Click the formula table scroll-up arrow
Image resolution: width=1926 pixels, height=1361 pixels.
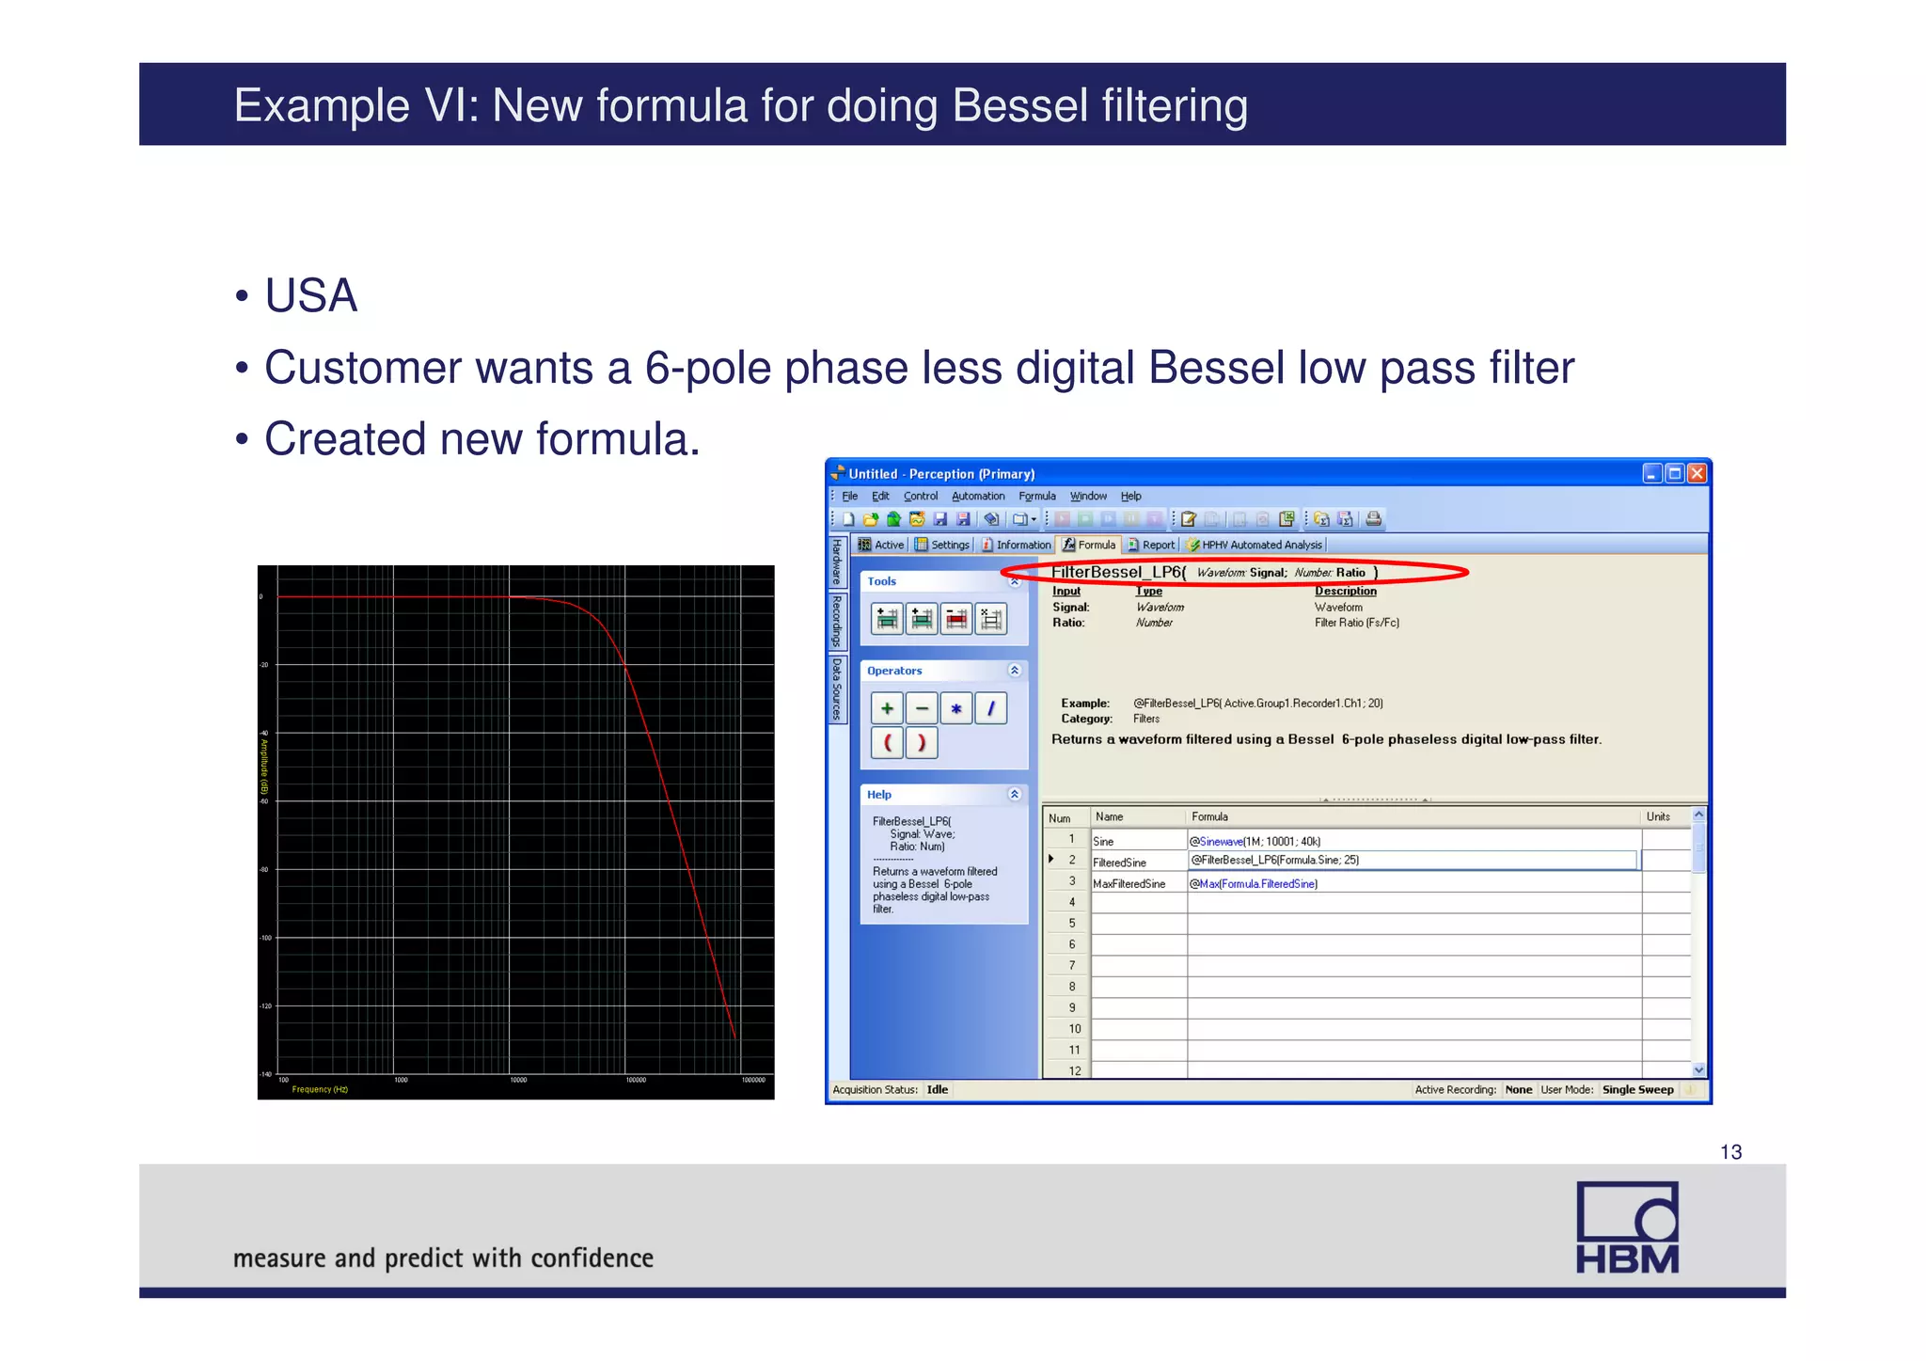coord(1698,815)
